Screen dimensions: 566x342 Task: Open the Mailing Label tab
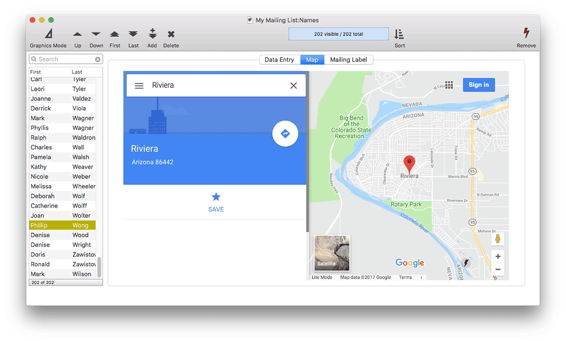348,60
